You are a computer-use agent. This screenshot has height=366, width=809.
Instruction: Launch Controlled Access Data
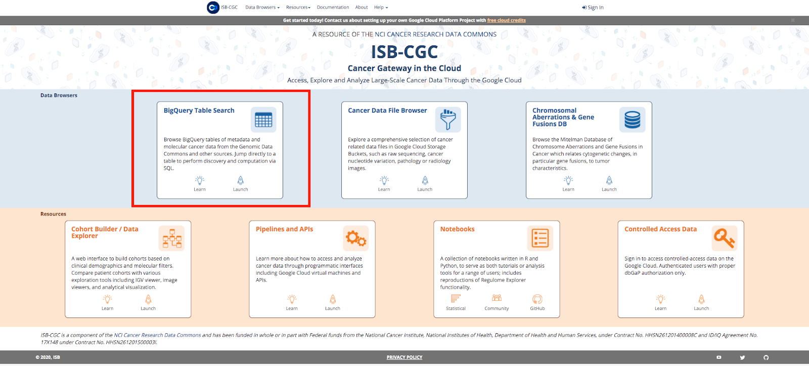click(x=701, y=302)
